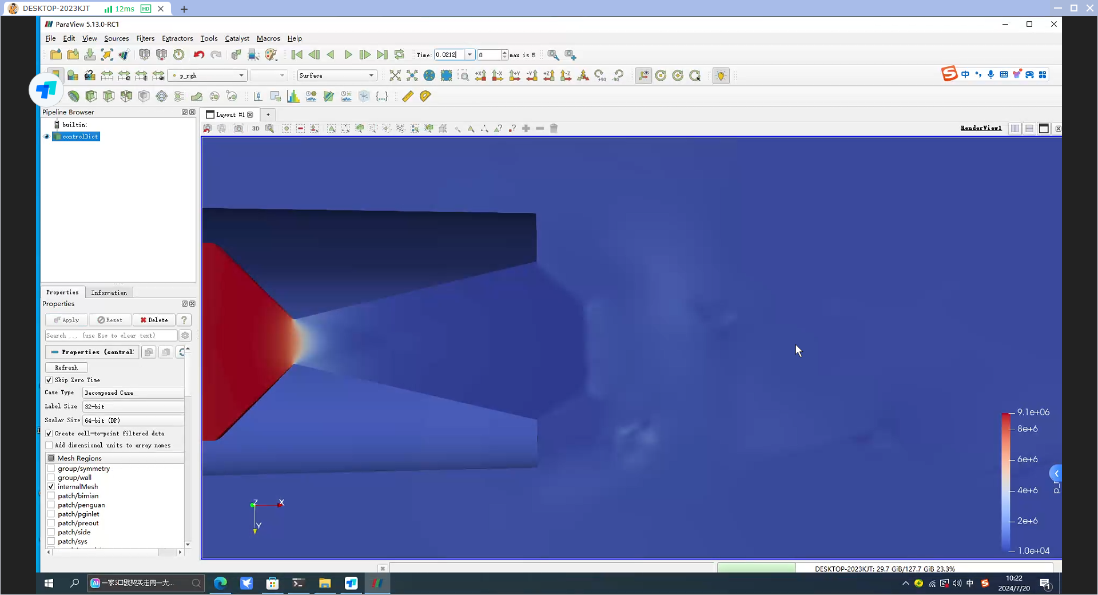Open the p_rgh coloring array dropdown

click(x=208, y=76)
